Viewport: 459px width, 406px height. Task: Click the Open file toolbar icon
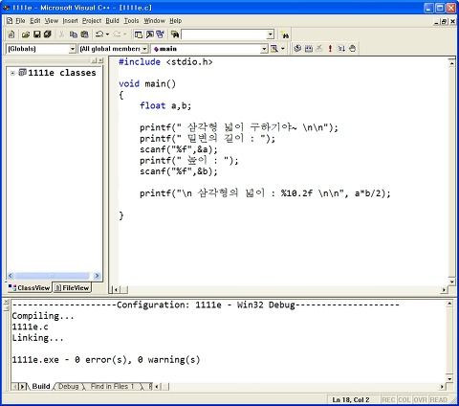point(26,34)
